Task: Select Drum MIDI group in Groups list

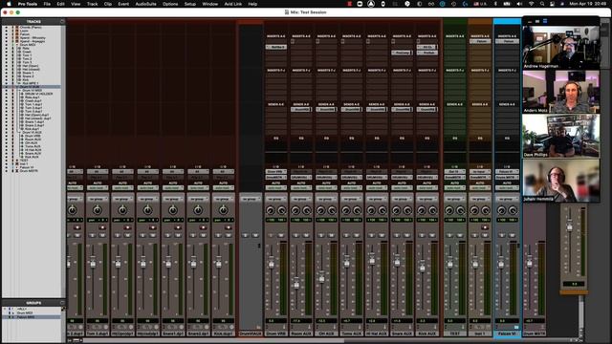Action: [25, 312]
